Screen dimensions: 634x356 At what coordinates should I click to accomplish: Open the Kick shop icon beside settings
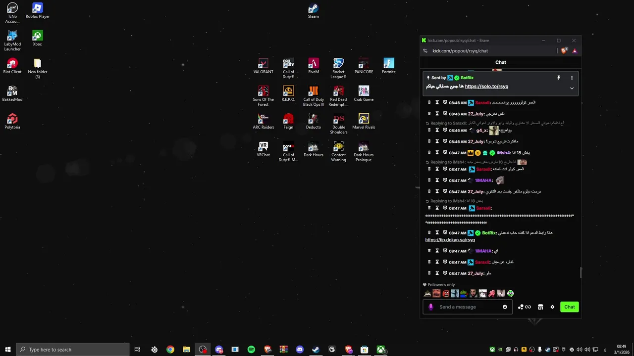tap(540, 307)
